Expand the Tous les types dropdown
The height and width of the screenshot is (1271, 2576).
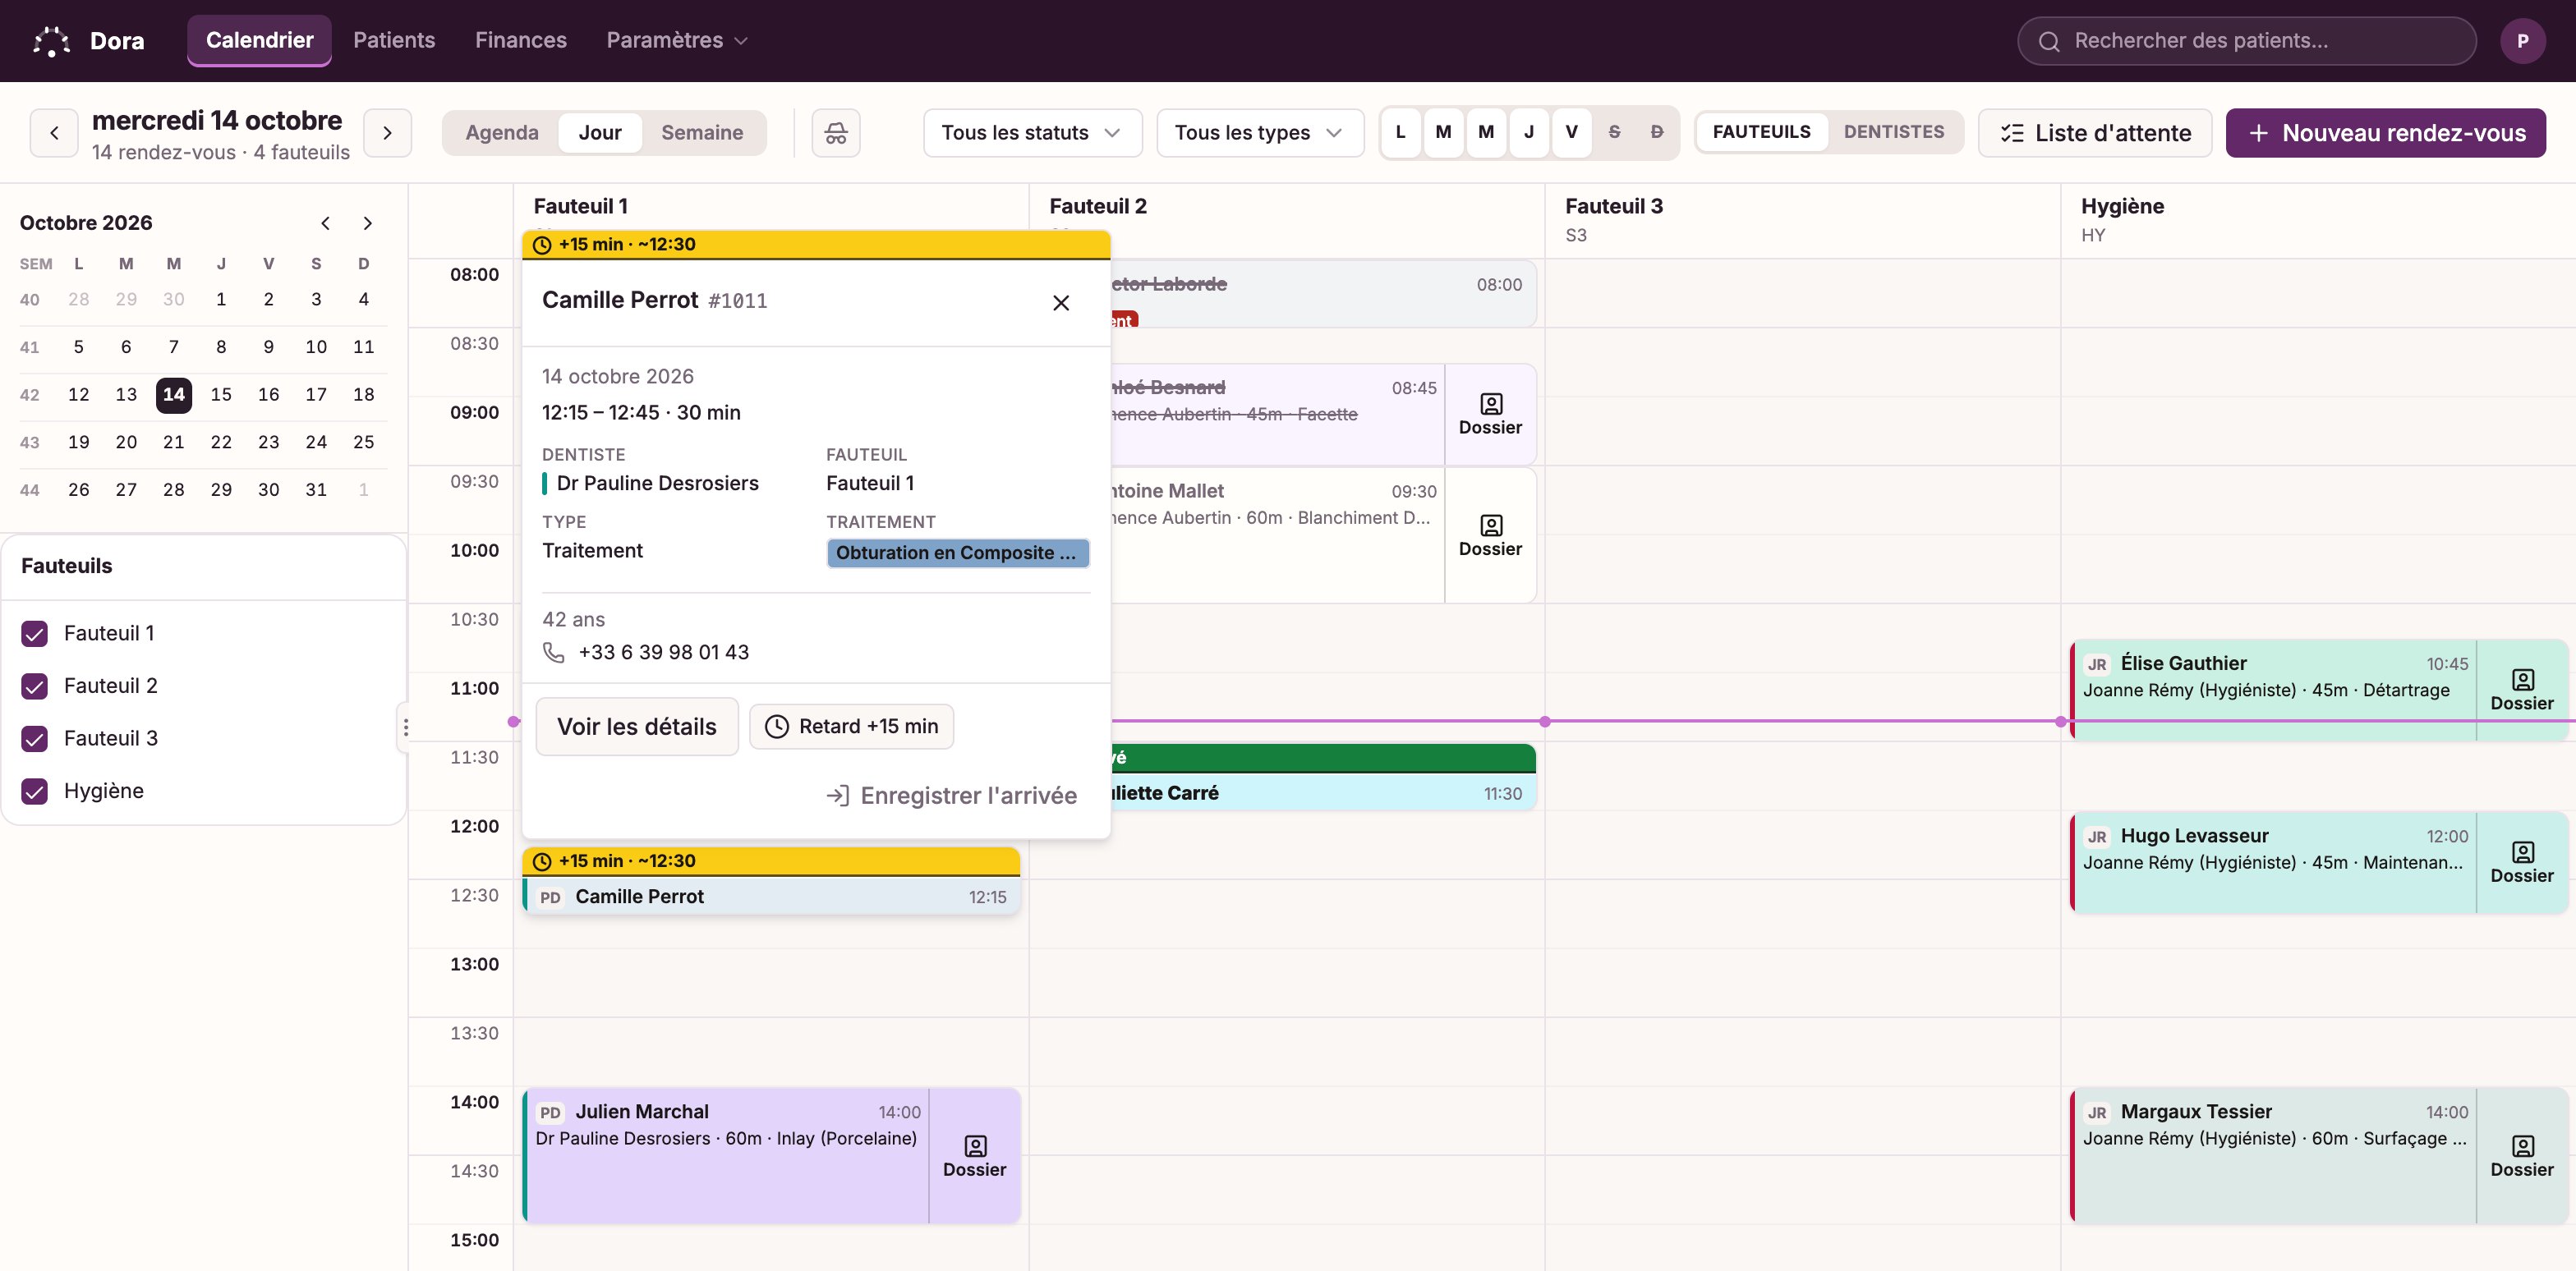coord(1260,133)
